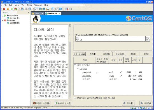Select Centos 4.4 under Powered On
Viewport: 154px width, 110px height.
pyautogui.click(x=15, y=18)
